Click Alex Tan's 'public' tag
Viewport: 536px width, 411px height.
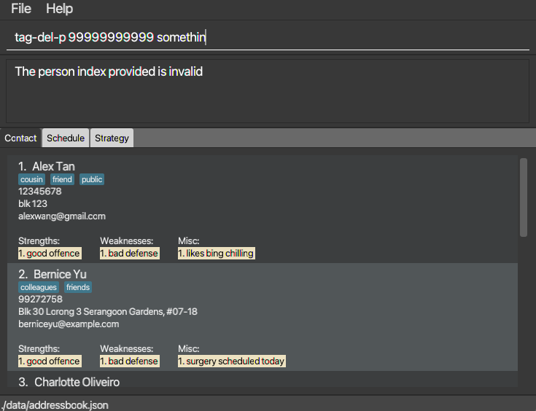tap(92, 179)
